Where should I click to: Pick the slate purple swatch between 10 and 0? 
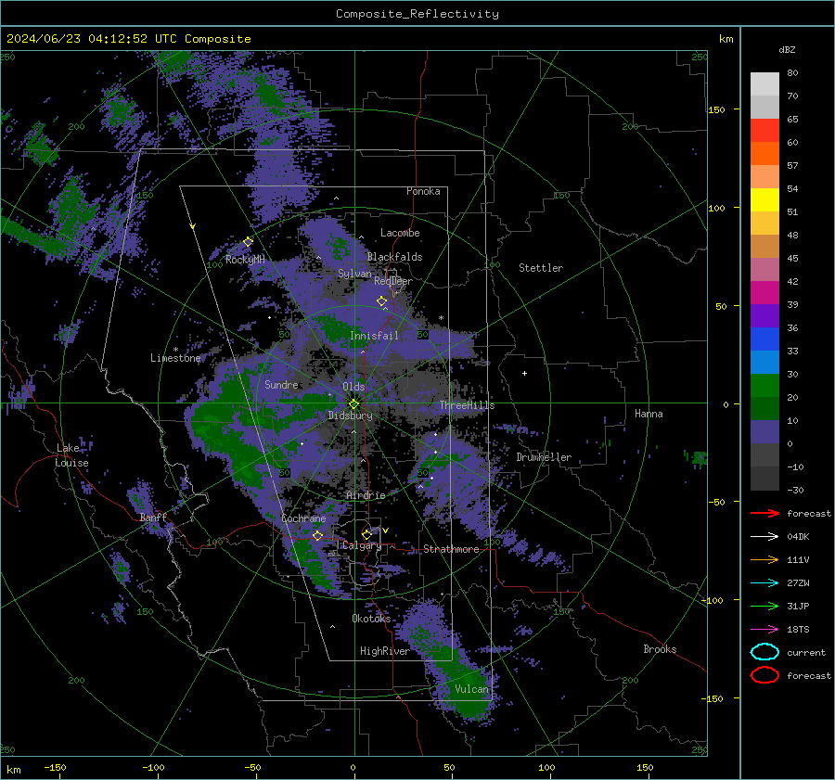point(764,431)
